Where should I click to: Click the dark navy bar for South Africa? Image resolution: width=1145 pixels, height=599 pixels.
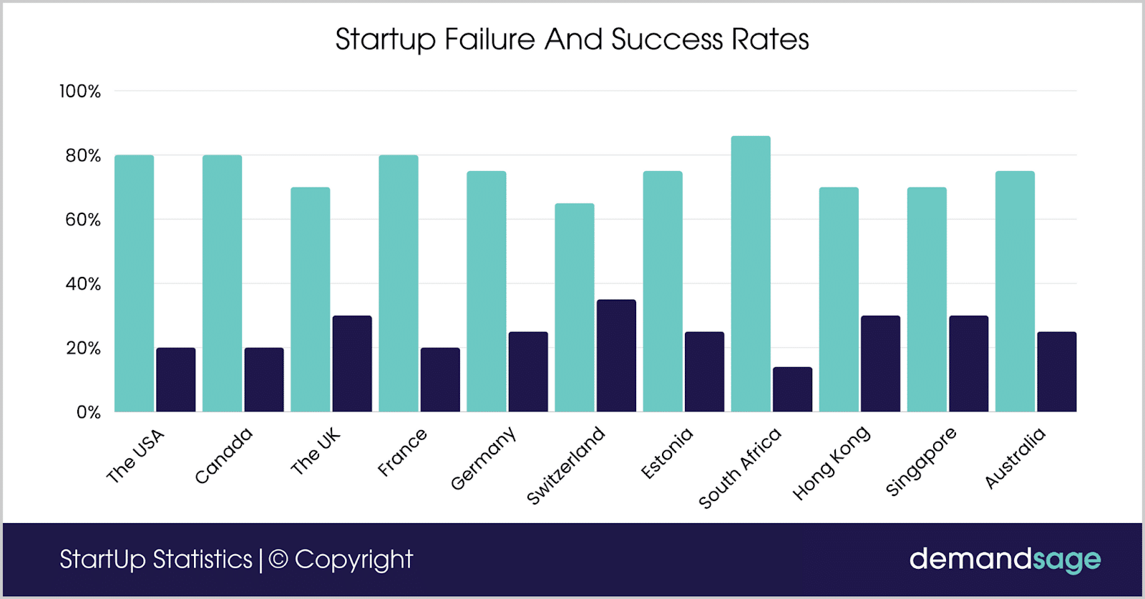(792, 389)
